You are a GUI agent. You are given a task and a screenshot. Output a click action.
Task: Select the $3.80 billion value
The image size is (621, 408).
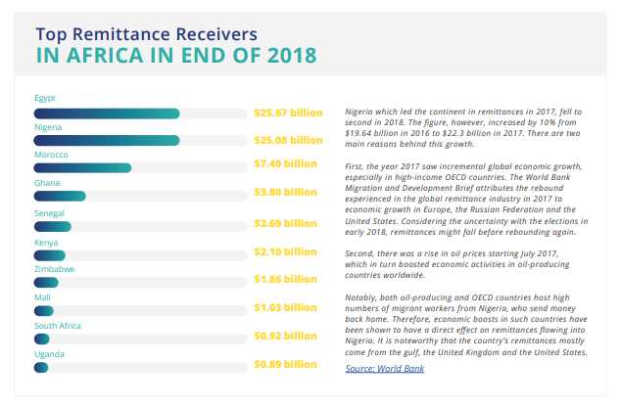tap(285, 193)
